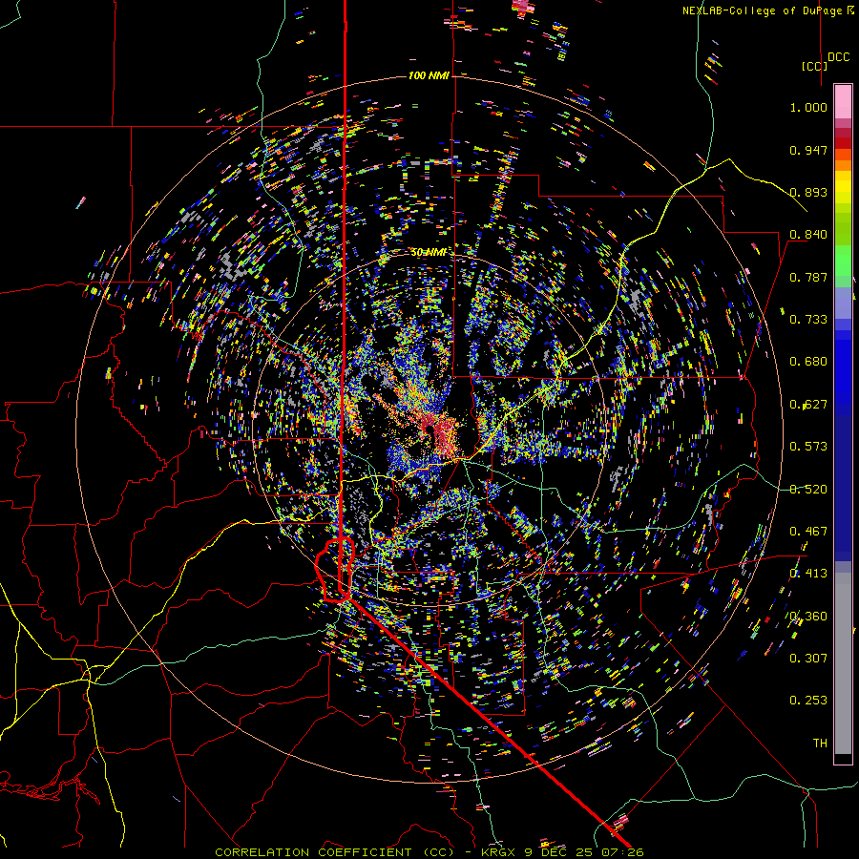Click the 0.467 scale value
Viewport: 859px width, 859px height.
(x=808, y=532)
